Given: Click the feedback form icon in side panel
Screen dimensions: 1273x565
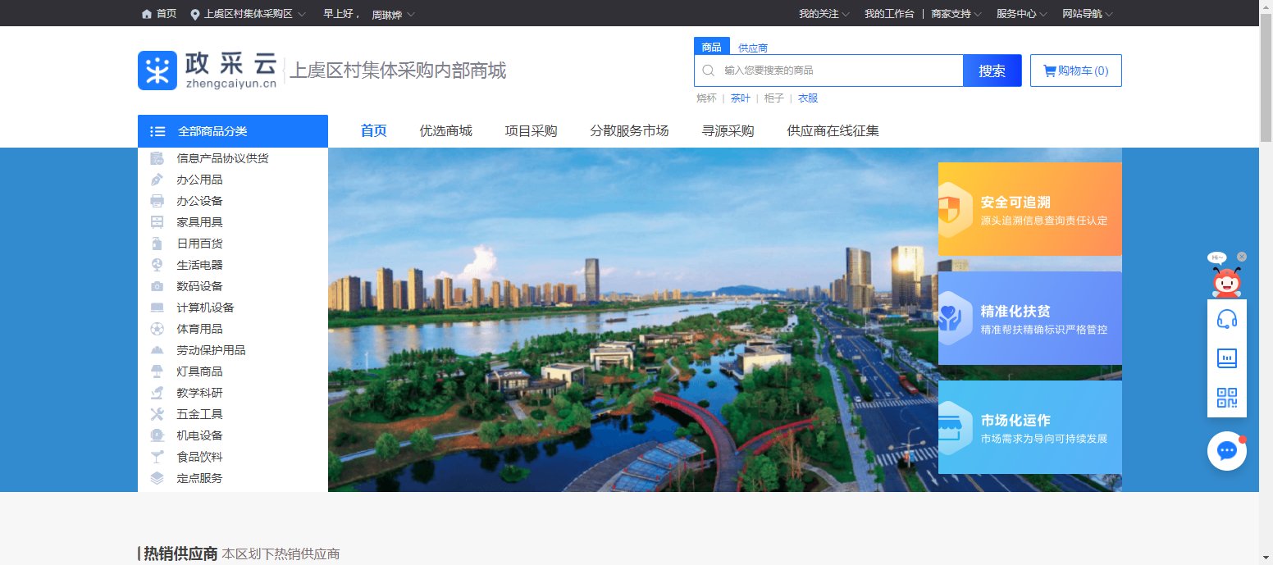Looking at the screenshot, I should coord(1227,358).
